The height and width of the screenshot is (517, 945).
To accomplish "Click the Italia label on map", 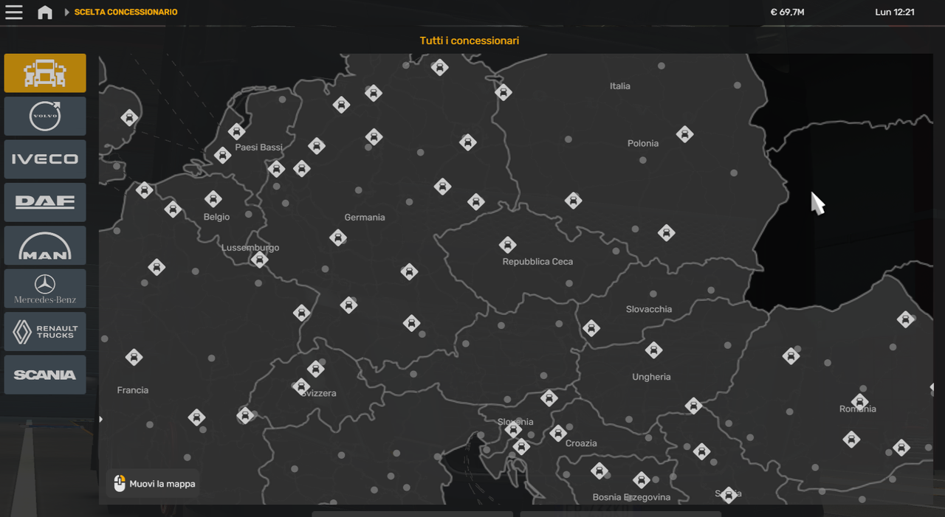I will (x=620, y=86).
